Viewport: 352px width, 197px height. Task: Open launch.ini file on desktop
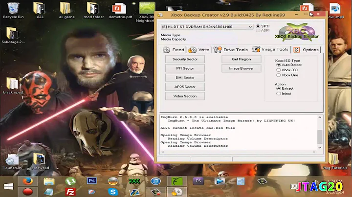coord(13,161)
